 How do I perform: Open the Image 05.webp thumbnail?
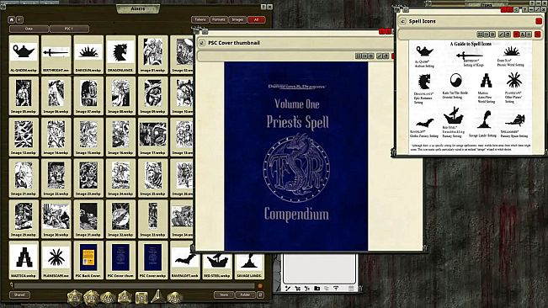24,96
